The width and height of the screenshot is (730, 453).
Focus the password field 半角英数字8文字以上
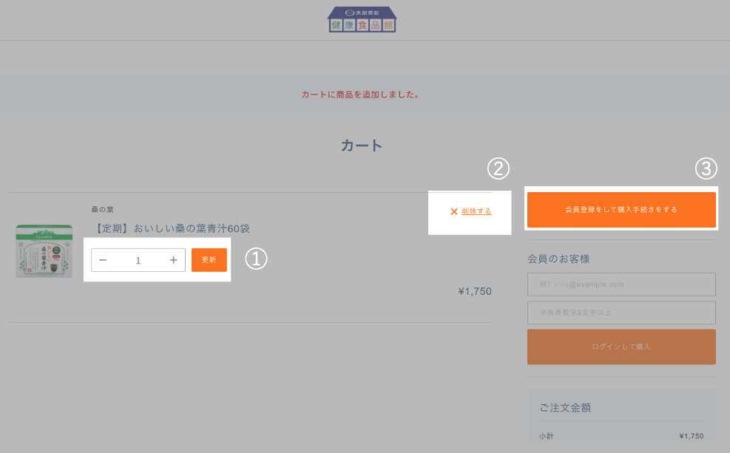coord(621,313)
